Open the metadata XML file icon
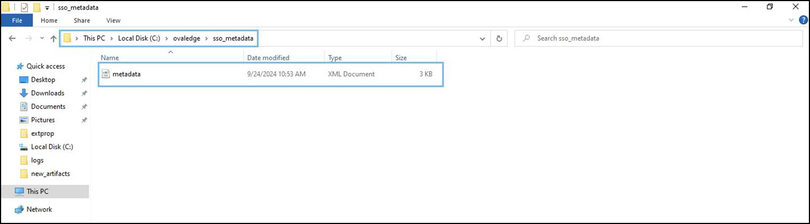The image size is (810, 224). (106, 74)
